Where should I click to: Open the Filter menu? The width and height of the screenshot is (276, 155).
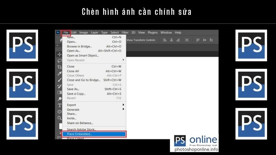[125, 32]
